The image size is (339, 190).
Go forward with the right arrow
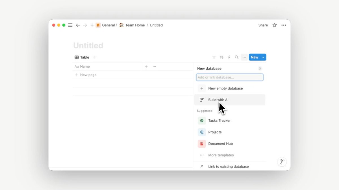[x=85, y=25]
